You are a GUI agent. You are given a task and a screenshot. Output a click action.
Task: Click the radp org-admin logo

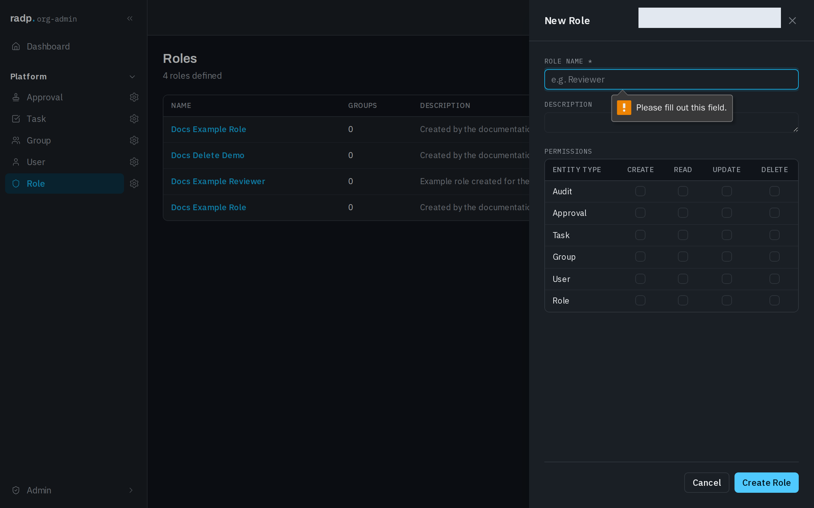43,18
